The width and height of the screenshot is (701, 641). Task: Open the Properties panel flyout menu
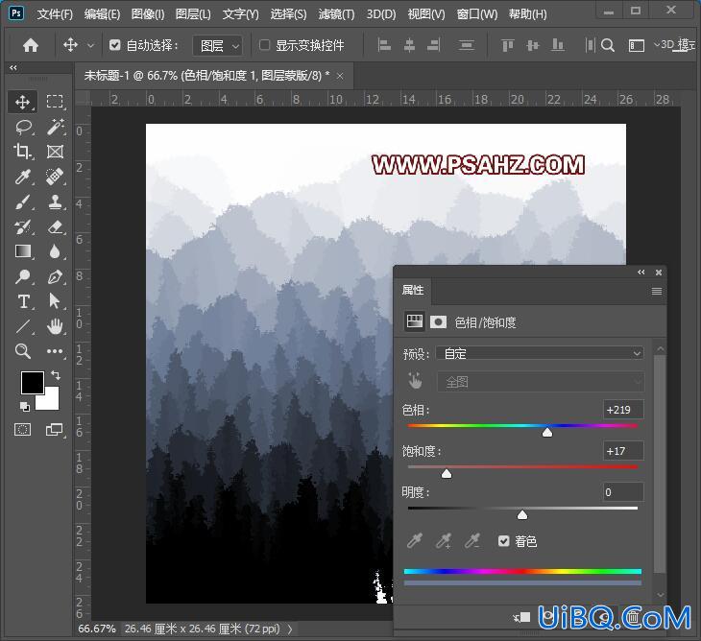pos(657,292)
